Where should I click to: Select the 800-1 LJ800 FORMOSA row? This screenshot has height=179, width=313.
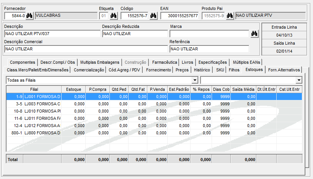point(42,133)
